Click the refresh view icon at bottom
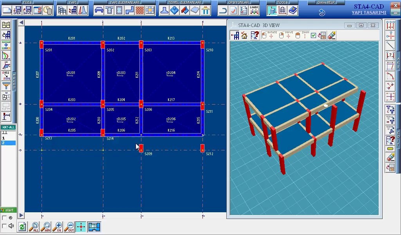The image size is (401, 235). 22,227
